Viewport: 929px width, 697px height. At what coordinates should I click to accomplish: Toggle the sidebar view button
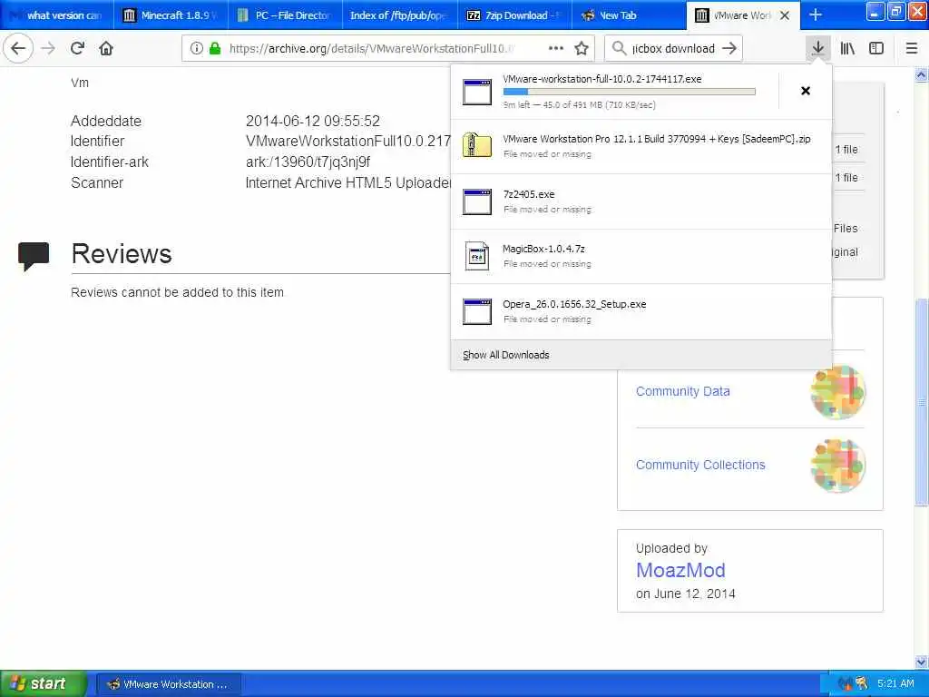(x=876, y=48)
